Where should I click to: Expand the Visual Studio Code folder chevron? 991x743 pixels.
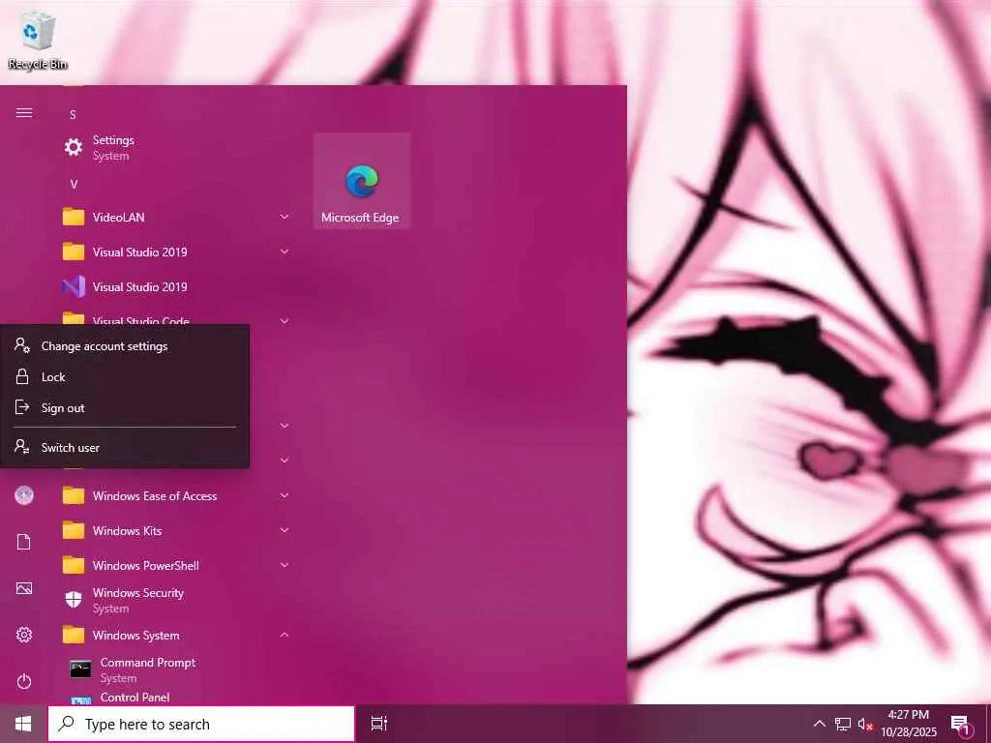[x=285, y=321]
